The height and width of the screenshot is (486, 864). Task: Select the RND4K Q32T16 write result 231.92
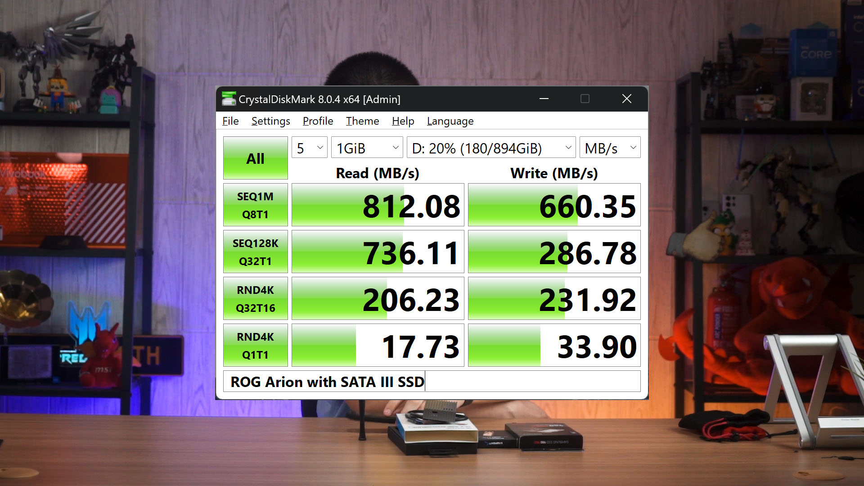coord(554,298)
